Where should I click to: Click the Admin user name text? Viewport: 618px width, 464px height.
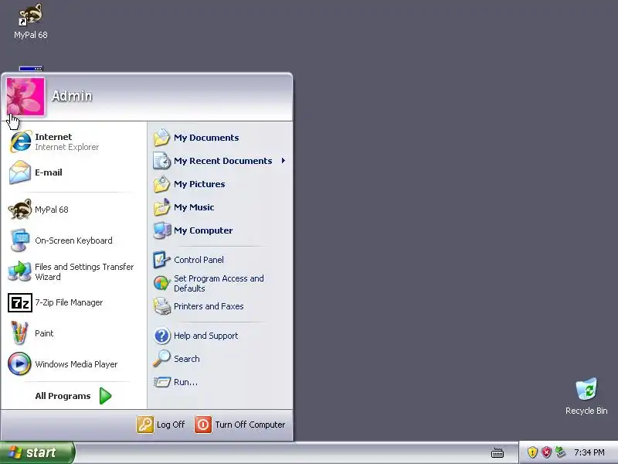click(72, 96)
